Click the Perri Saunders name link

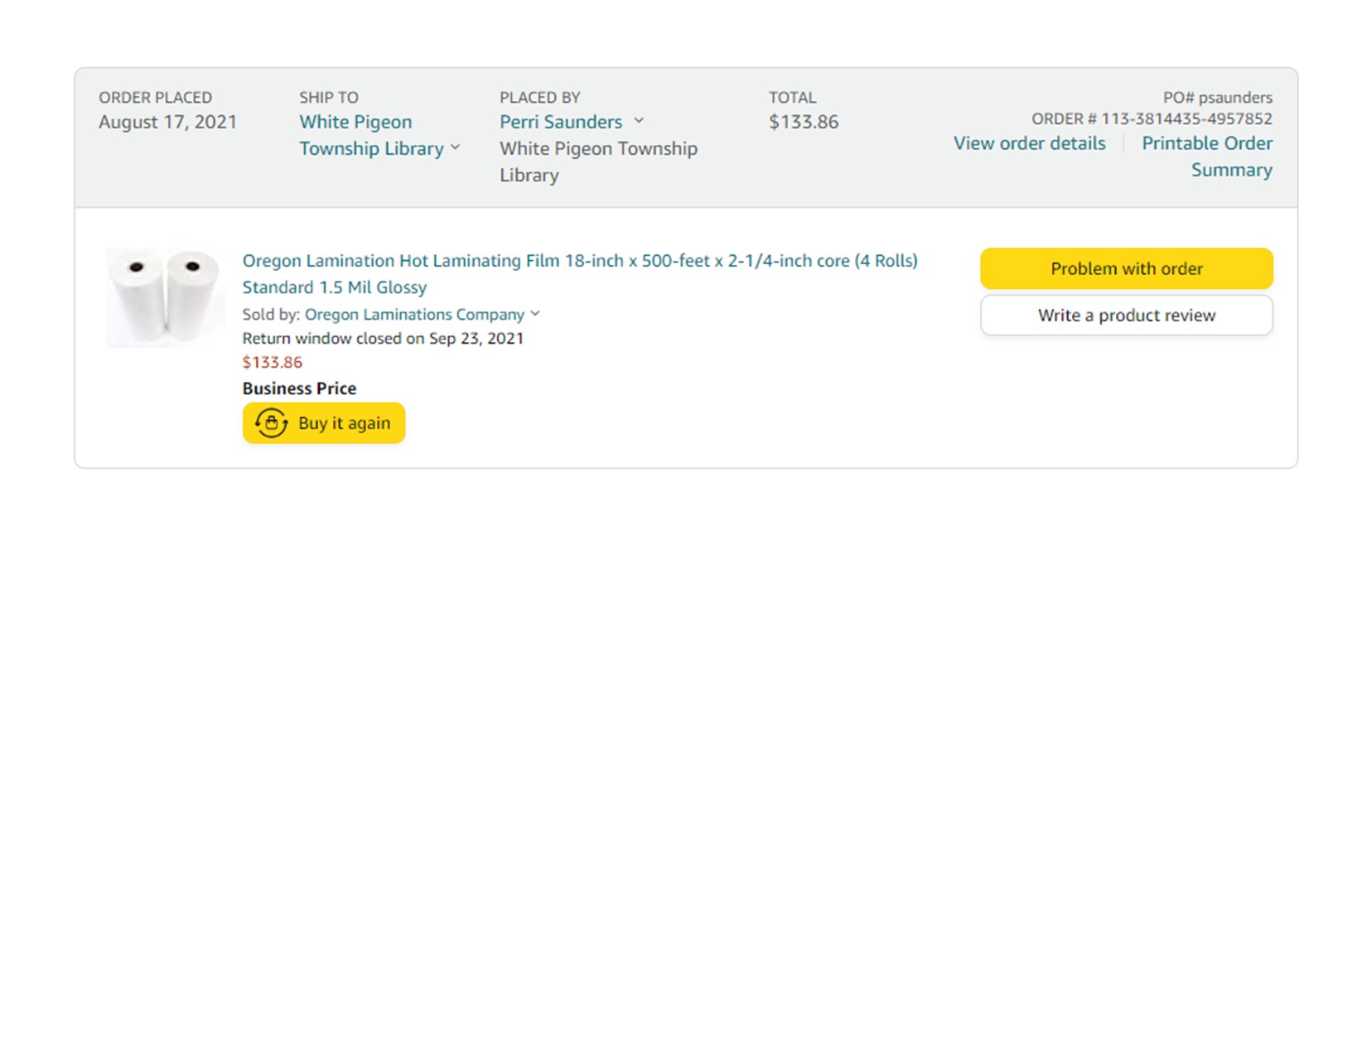(560, 122)
